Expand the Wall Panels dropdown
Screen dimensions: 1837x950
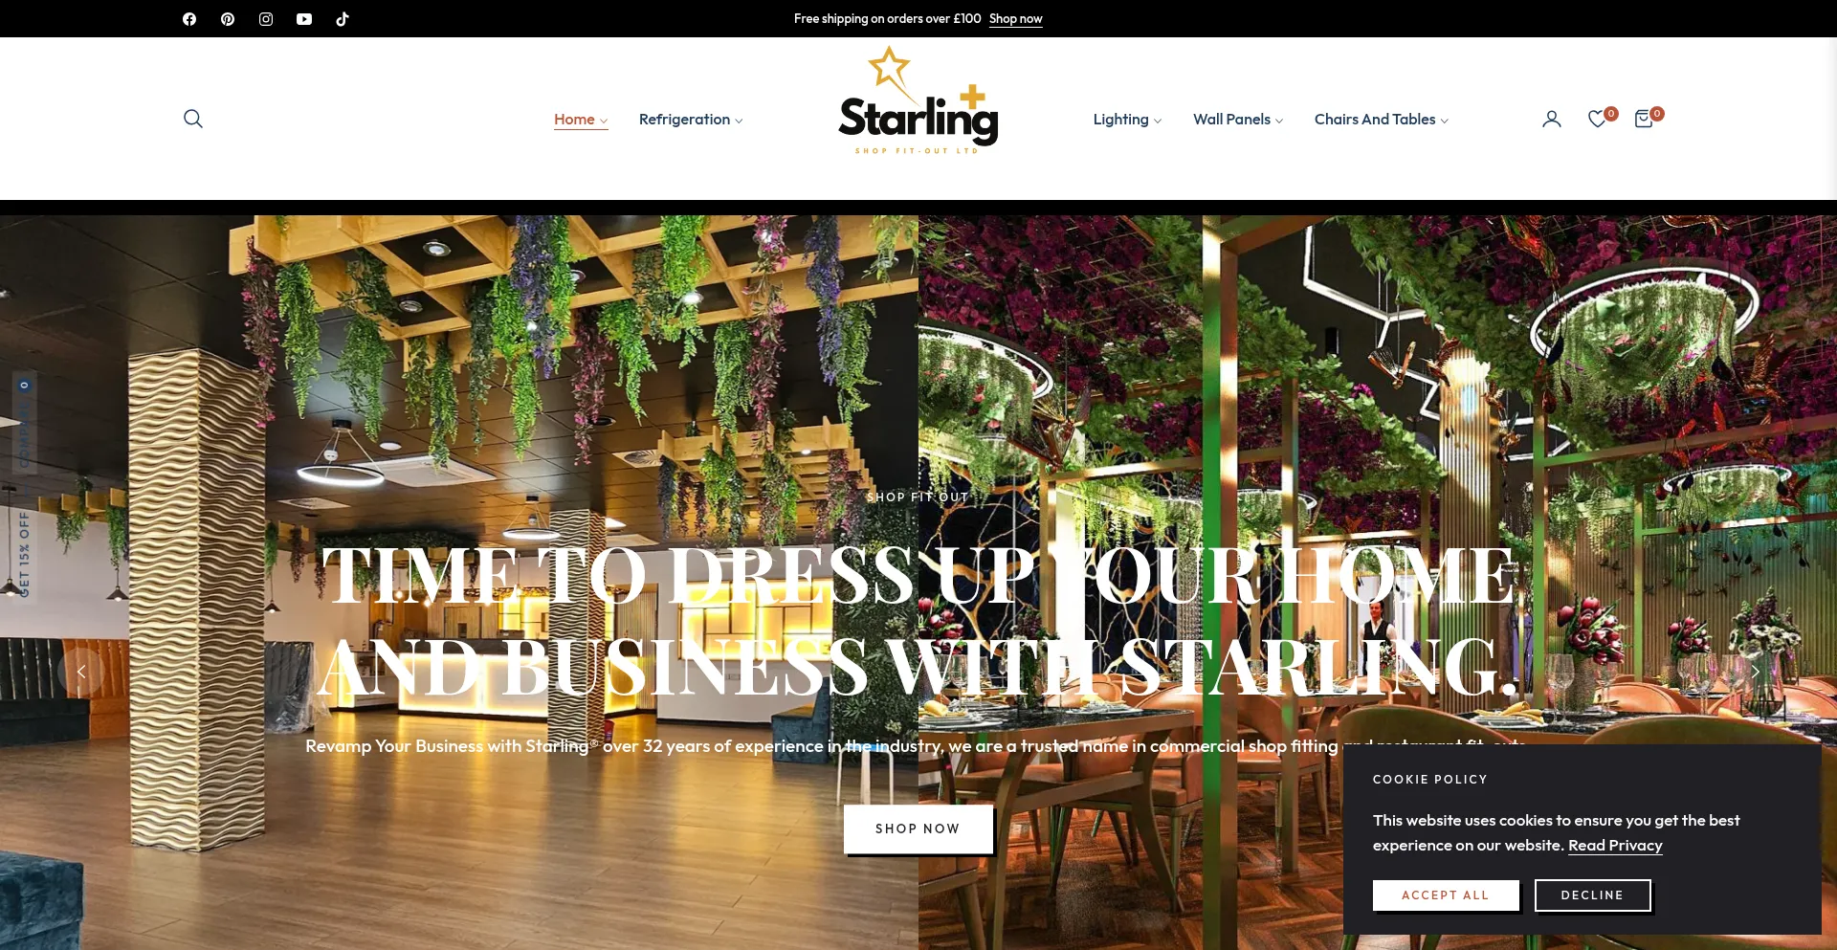[1238, 120]
